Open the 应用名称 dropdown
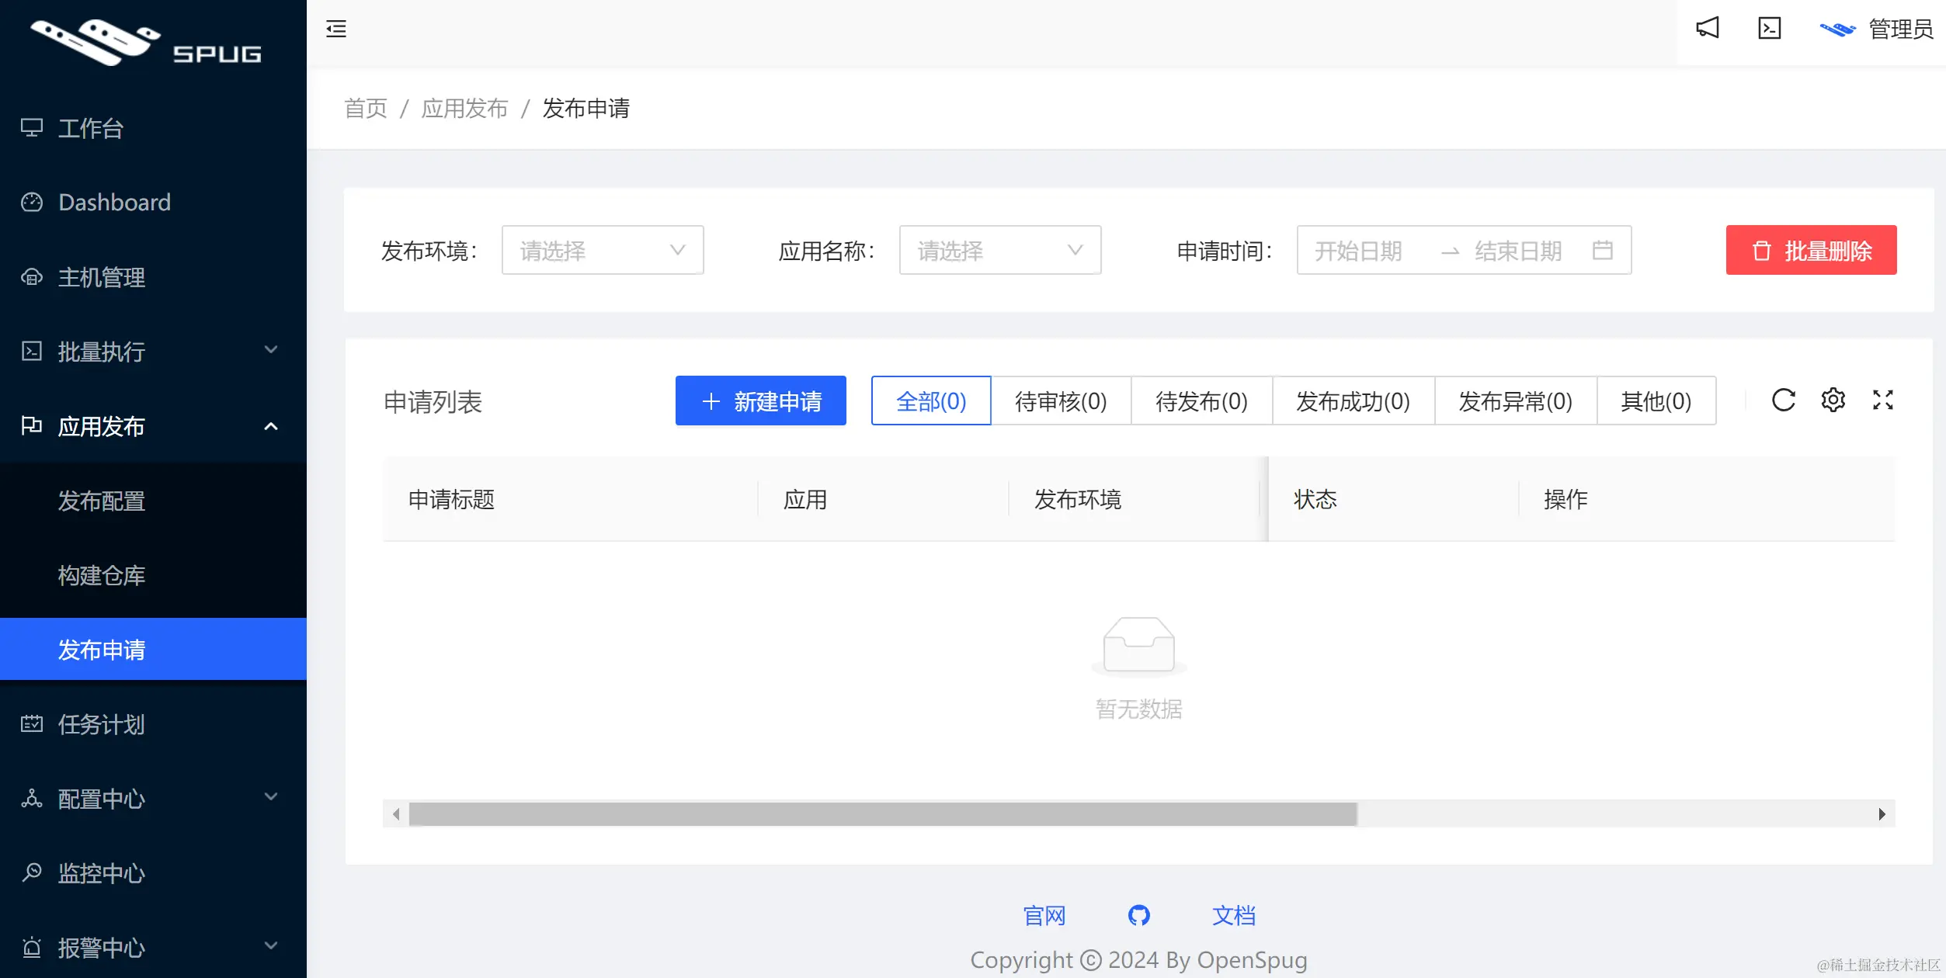Image resolution: width=1946 pixels, height=978 pixels. click(999, 251)
